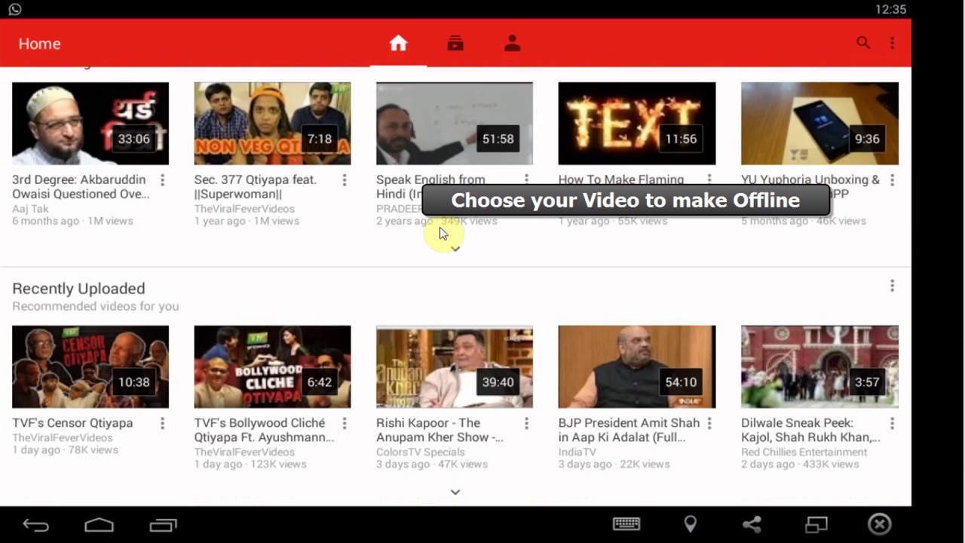The height and width of the screenshot is (543, 965).
Task: Toggle the fullscreen window icon
Action: 816,524
